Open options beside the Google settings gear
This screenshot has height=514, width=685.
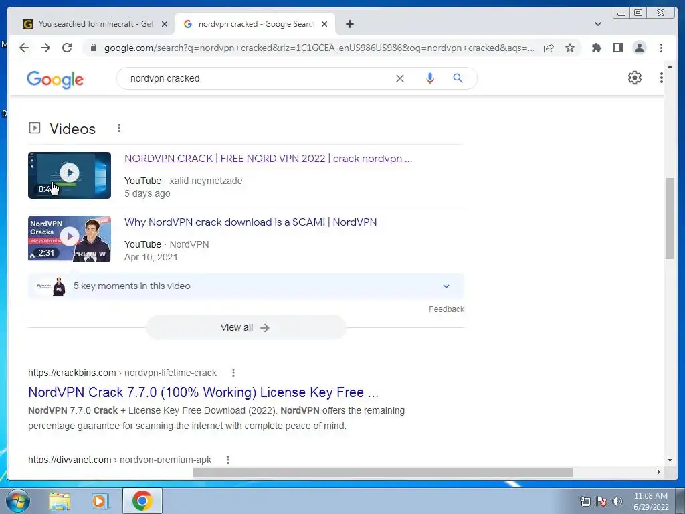(661, 78)
